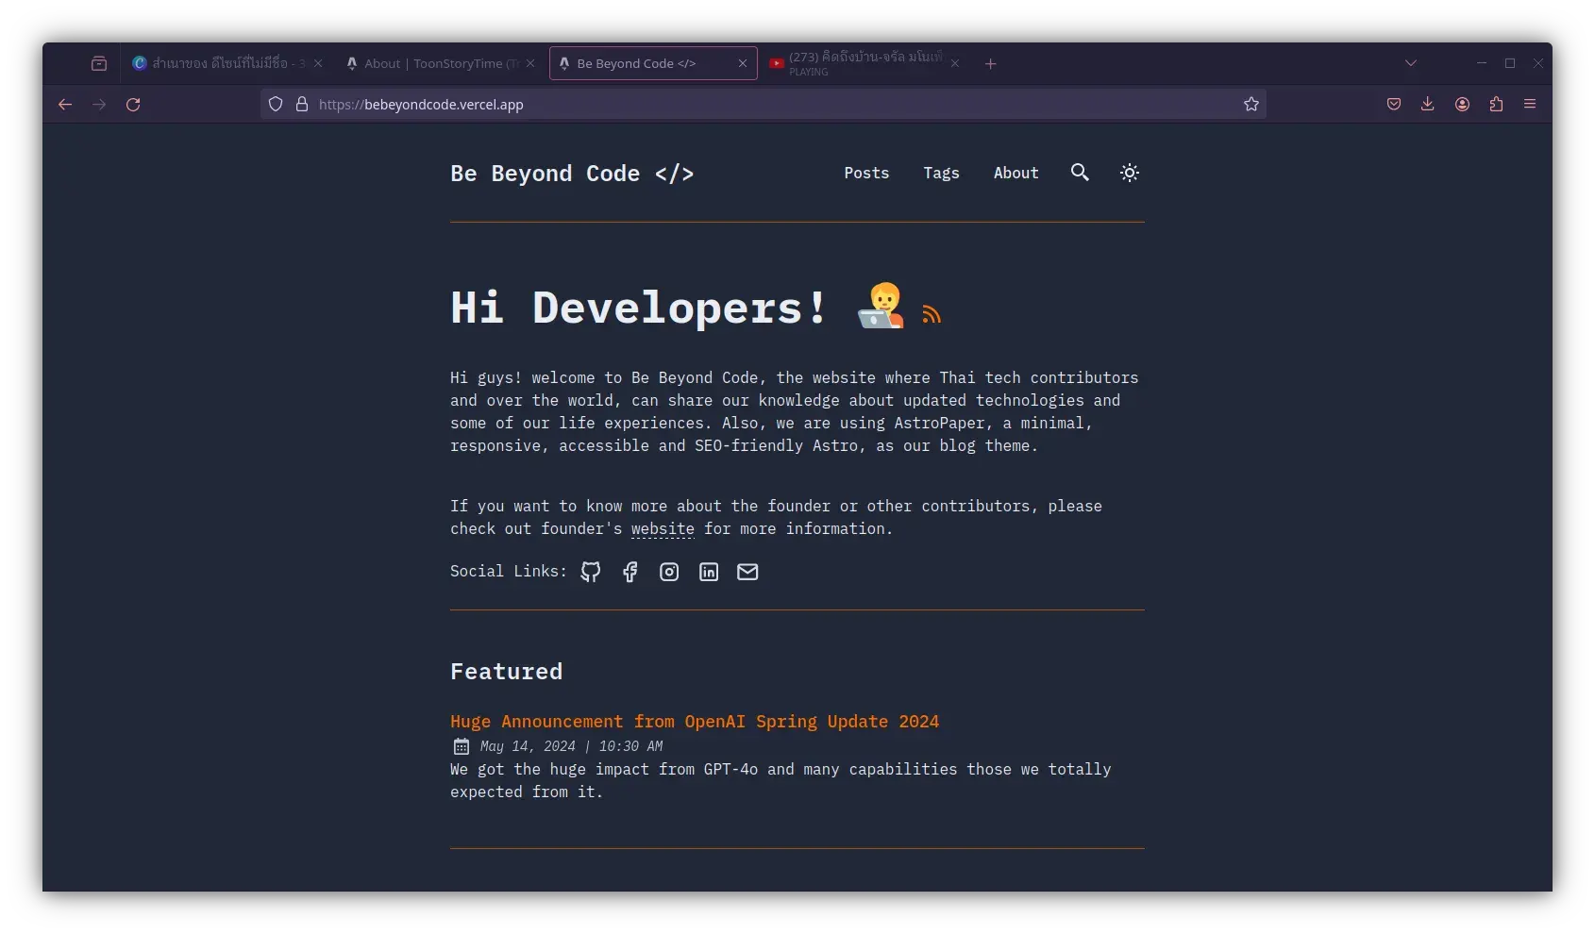Open the Extensions puzzle icon
The width and height of the screenshot is (1595, 934).
point(1496,104)
